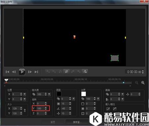149x126 pixels.
Task: Click the opacity stepper arrows
Action: [x=46, y=94]
